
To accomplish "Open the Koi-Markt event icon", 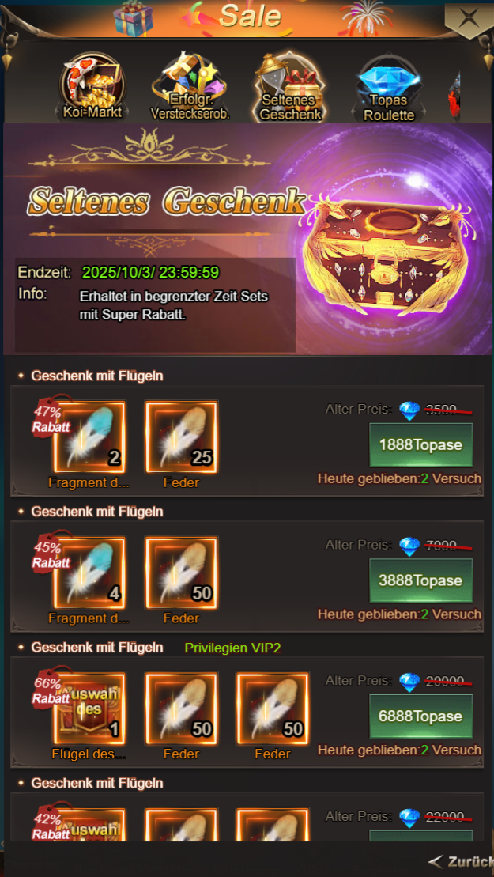I will click(x=92, y=87).
